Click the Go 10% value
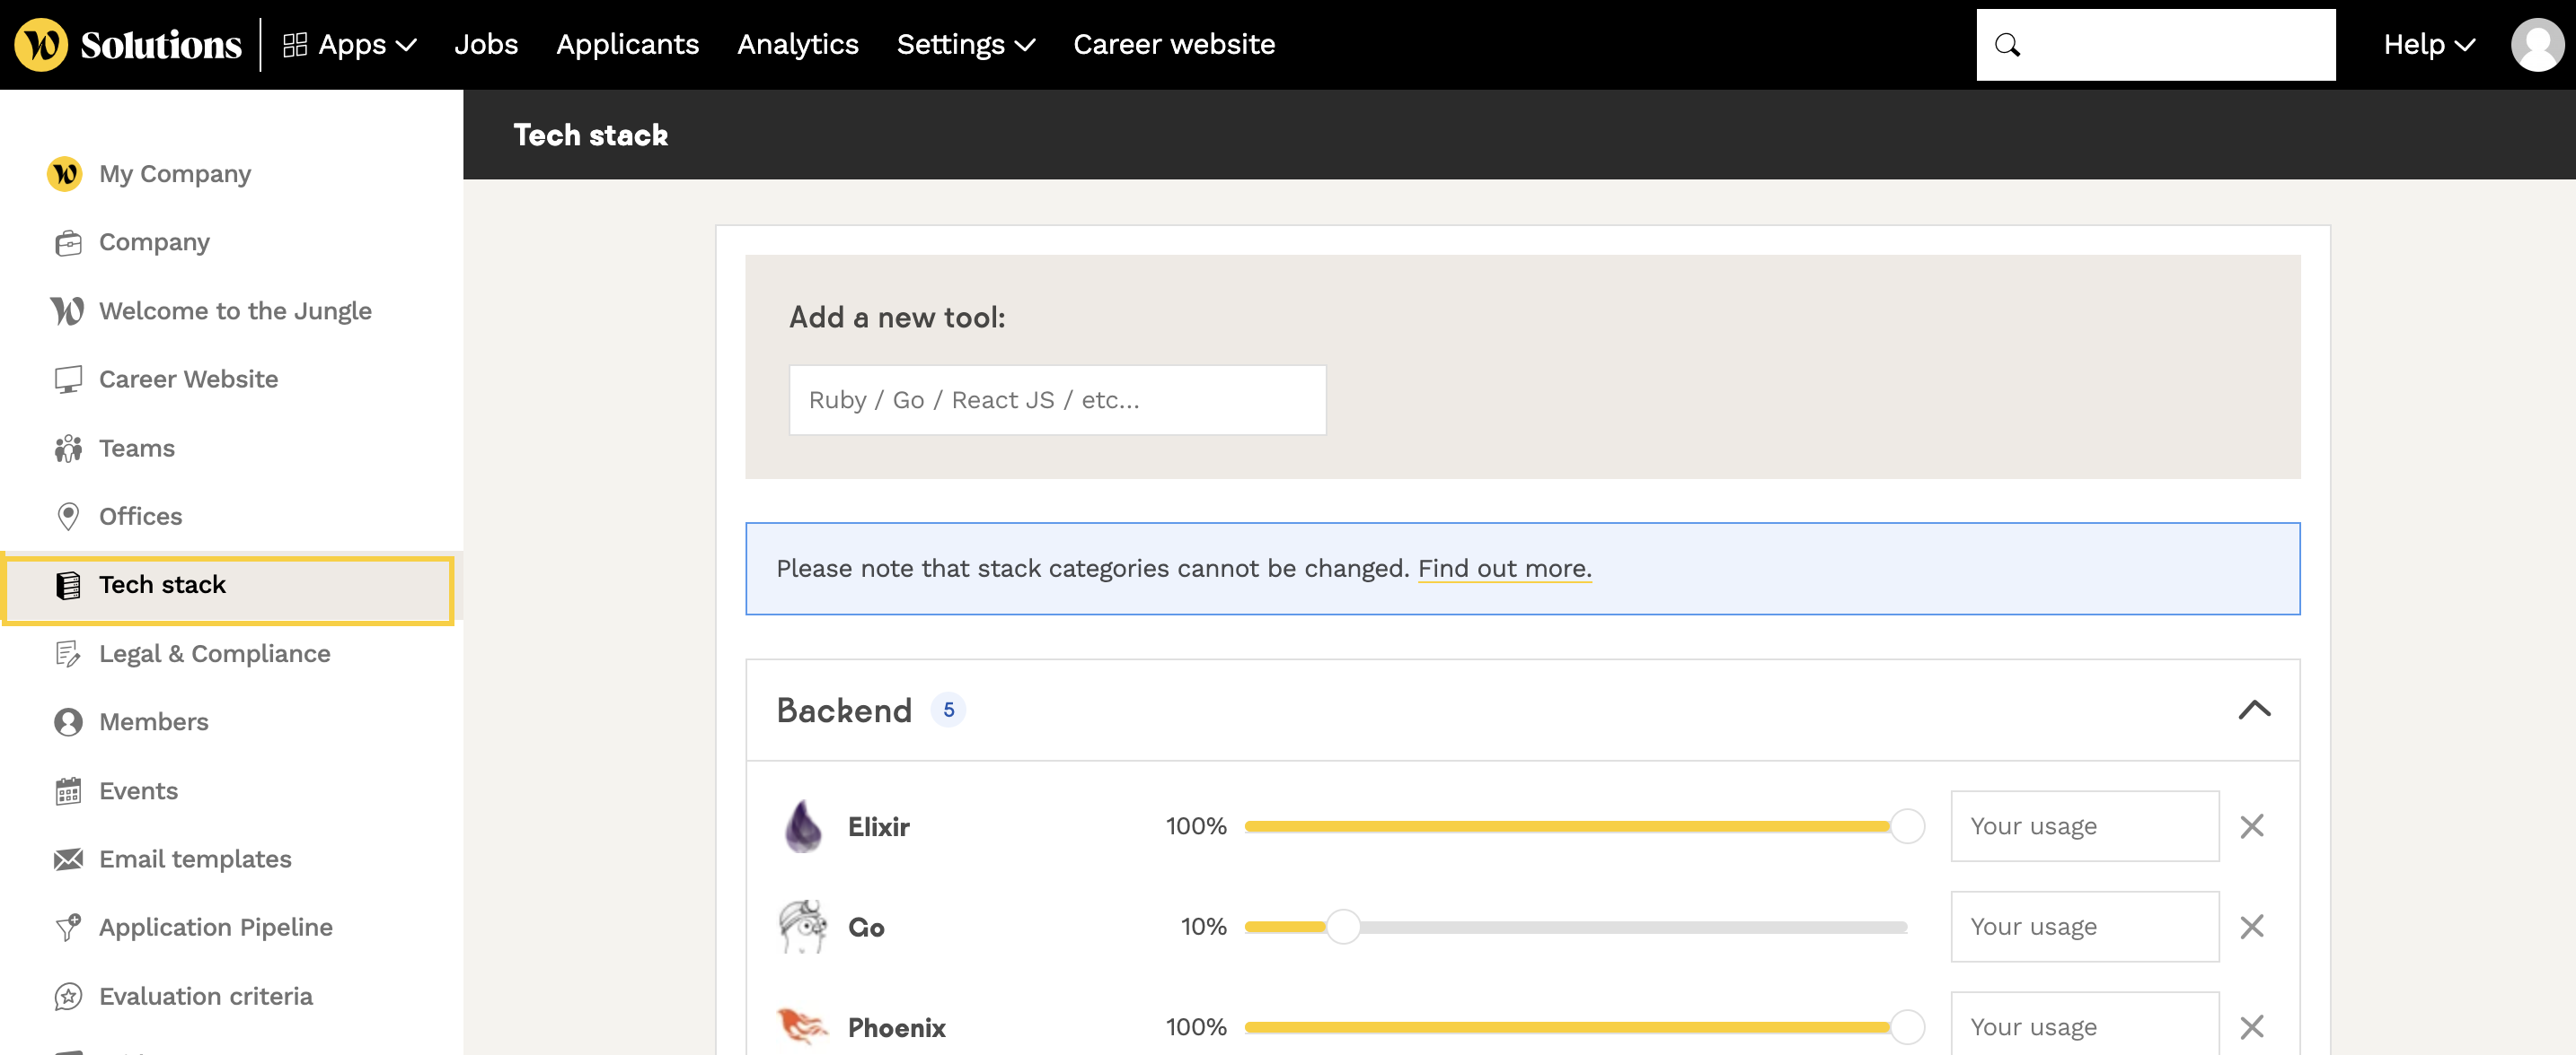The image size is (2576, 1055). (x=1203, y=927)
